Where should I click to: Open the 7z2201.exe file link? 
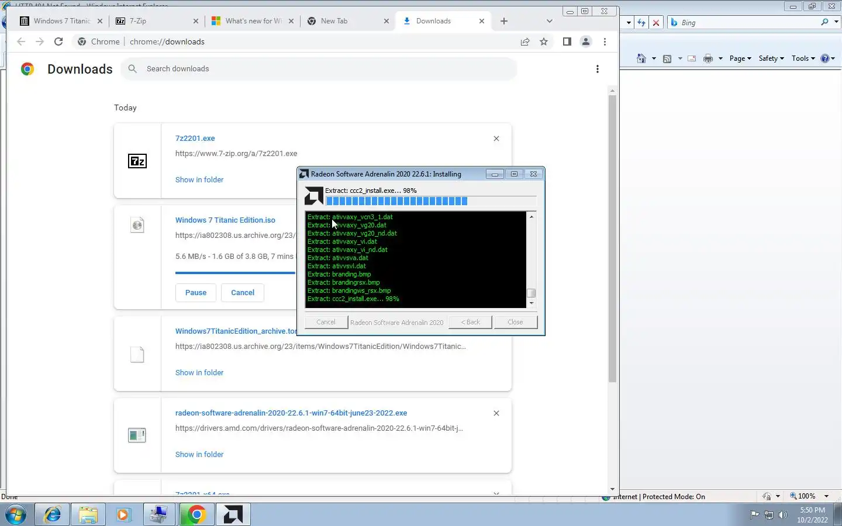click(195, 139)
